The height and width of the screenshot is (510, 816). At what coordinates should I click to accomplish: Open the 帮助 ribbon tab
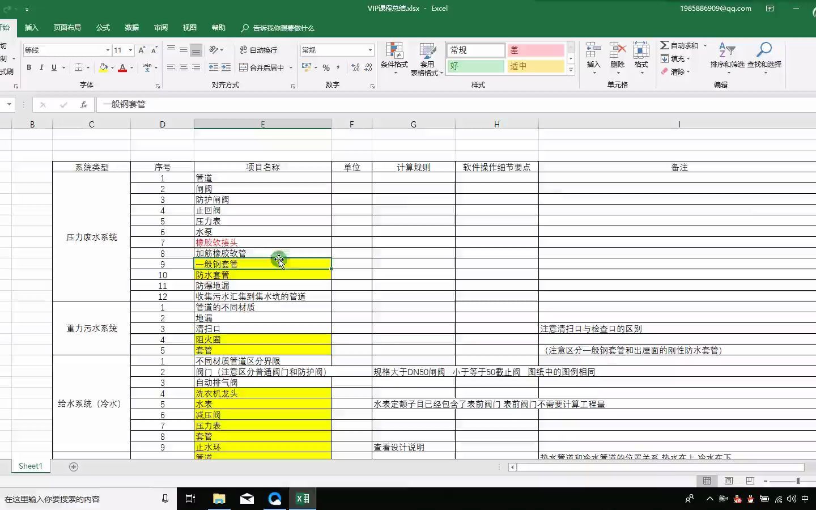pyautogui.click(x=219, y=28)
